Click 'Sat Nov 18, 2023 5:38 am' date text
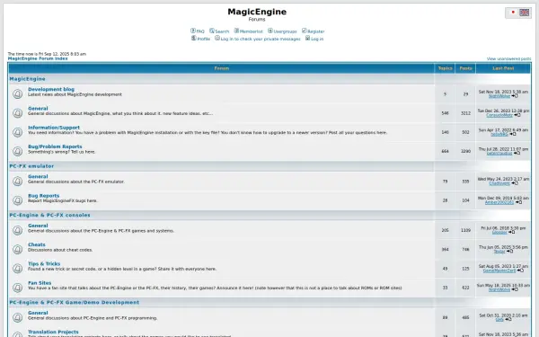Screen dimensions: 539x337 [x=503, y=92]
